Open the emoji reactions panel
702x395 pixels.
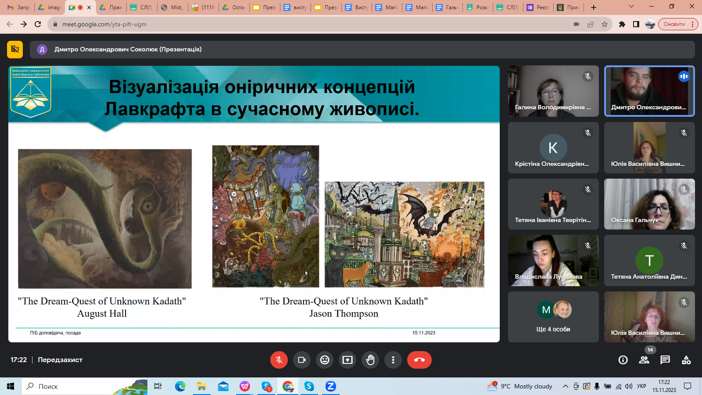pyautogui.click(x=325, y=360)
